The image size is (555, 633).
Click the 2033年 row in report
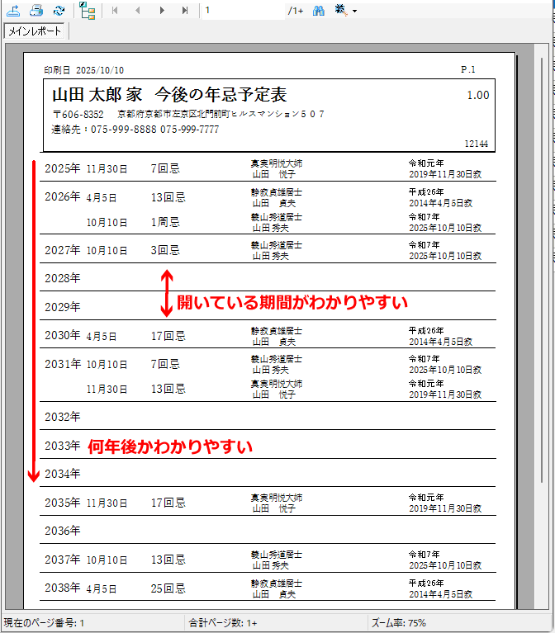(x=63, y=446)
